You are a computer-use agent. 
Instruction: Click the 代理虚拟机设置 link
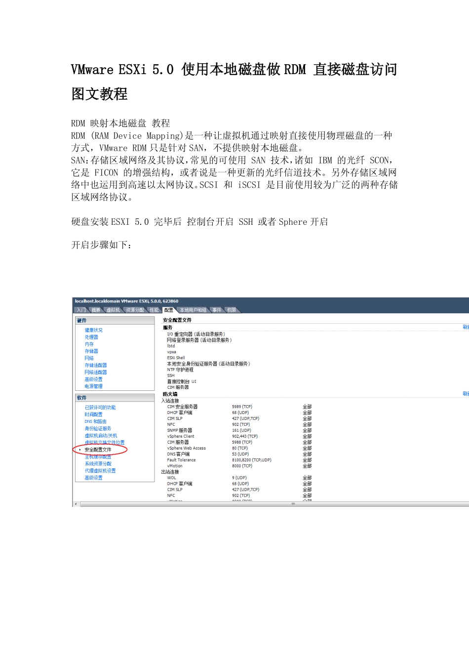pyautogui.click(x=100, y=471)
